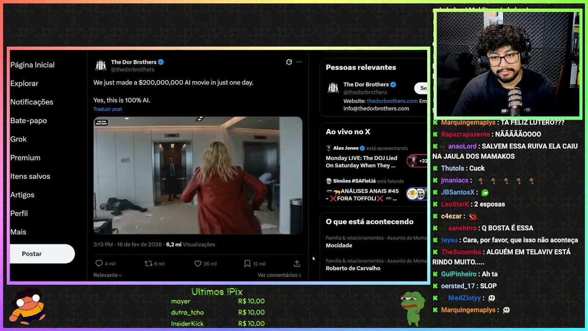Click verified badge beside post author name

(161, 62)
